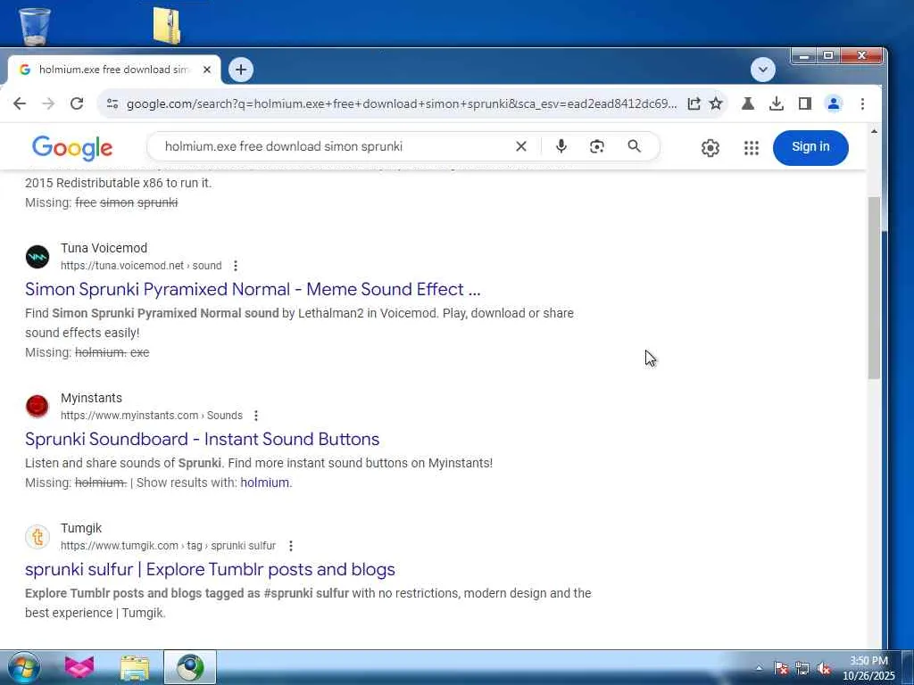Screen dimensions: 914x685
Task: Open the Google apps grid
Action: [x=752, y=148]
